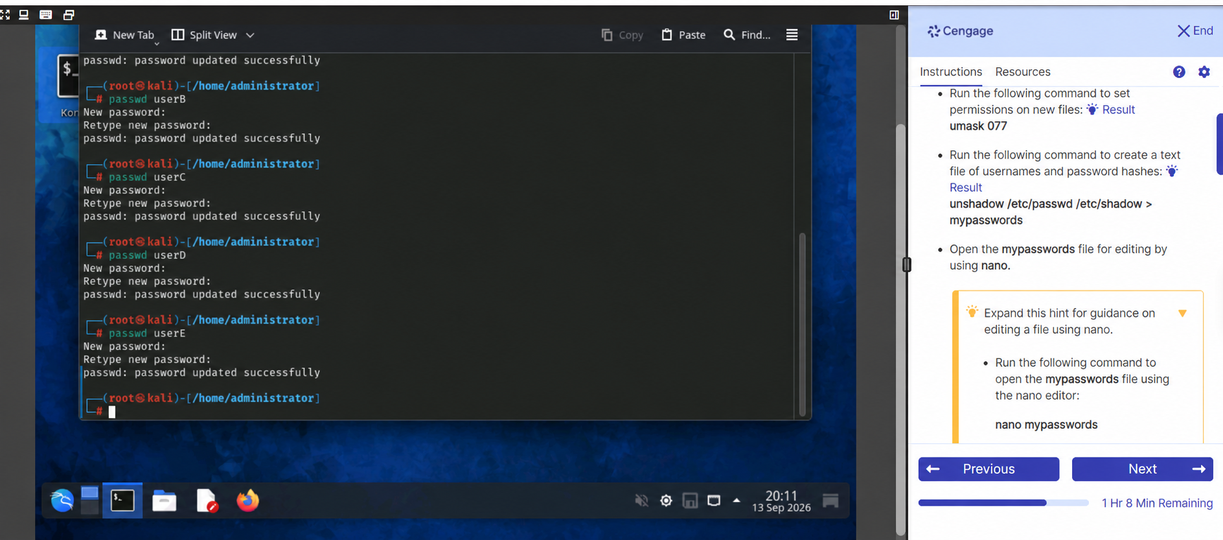Screen dimensions: 1223x540
Task: Open Find in the terminal toolbar
Action: click(747, 35)
